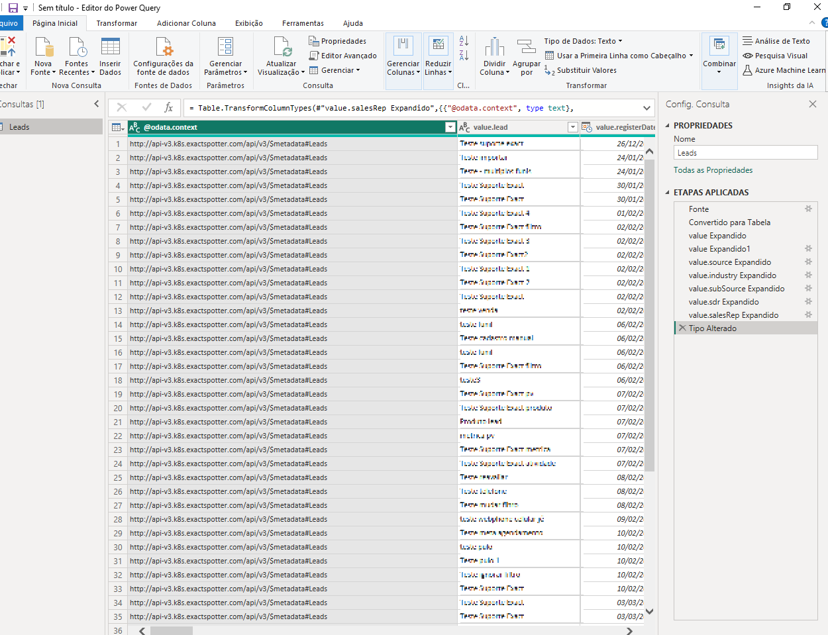Click Agrupar por button
This screenshot has height=635, width=828.
click(526, 57)
